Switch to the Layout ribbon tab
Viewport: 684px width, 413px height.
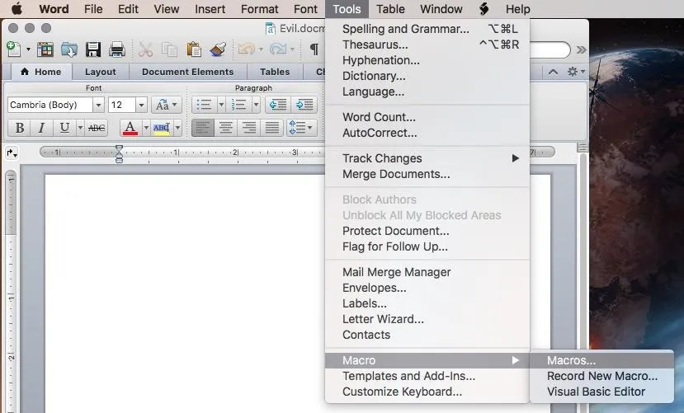coord(101,72)
